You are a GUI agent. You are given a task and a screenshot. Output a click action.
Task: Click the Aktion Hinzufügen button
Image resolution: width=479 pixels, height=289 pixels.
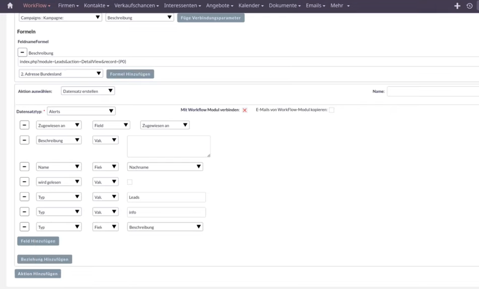coord(38,274)
